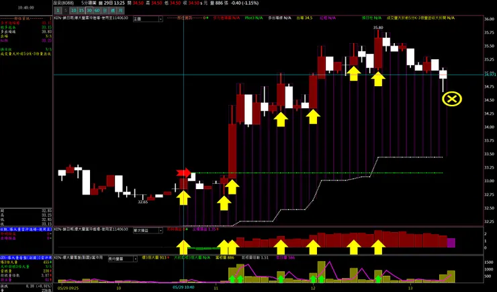Click the 1500 volume axis label

pos(489,262)
